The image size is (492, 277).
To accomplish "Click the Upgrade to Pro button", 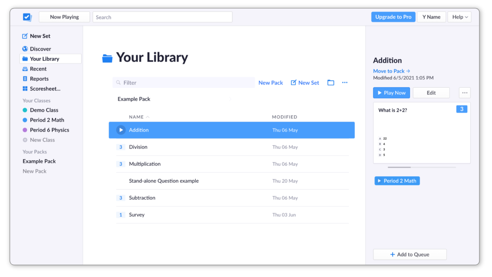I will tap(393, 17).
